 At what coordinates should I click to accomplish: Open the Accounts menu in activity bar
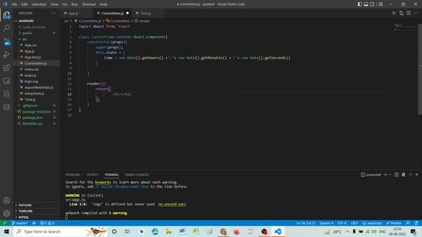click(x=7, y=200)
